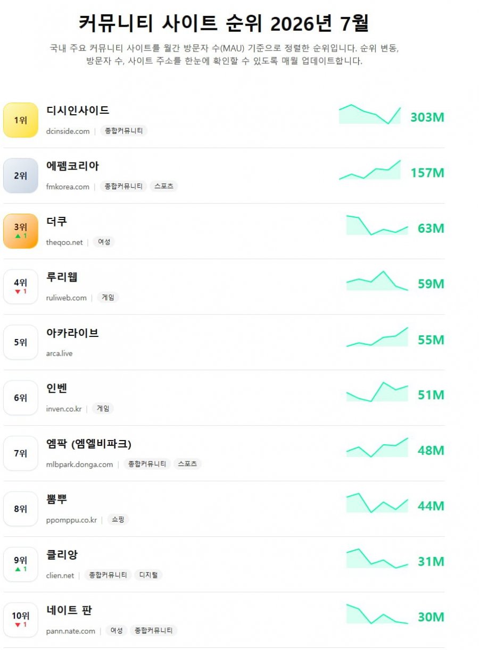Viewport: 479px width, 650px height.
Task: Select the 게임 tag under 루리웹
Action: pos(108,297)
